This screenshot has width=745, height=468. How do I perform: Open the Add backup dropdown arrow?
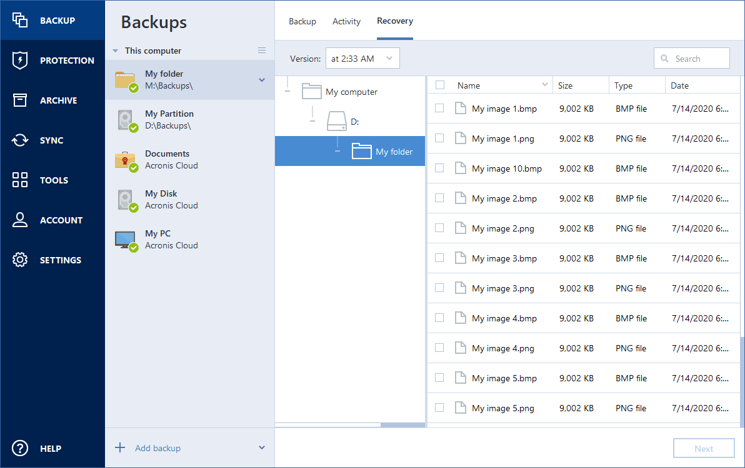click(x=262, y=448)
